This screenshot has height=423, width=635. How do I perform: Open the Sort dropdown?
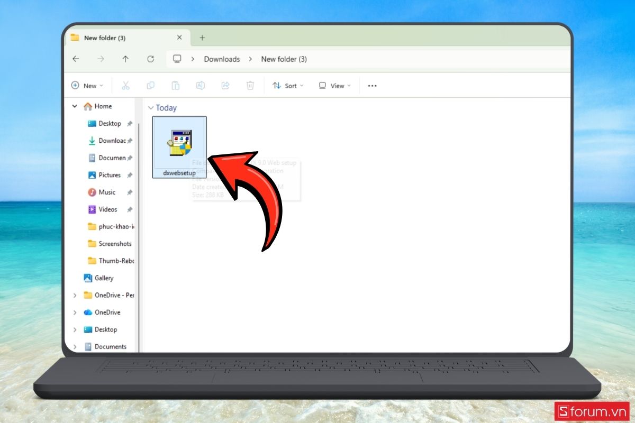(x=288, y=86)
